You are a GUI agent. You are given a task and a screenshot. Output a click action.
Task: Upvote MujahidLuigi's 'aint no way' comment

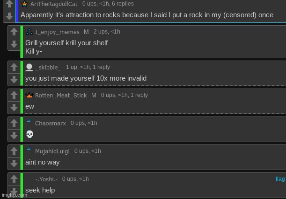(x=14, y=151)
